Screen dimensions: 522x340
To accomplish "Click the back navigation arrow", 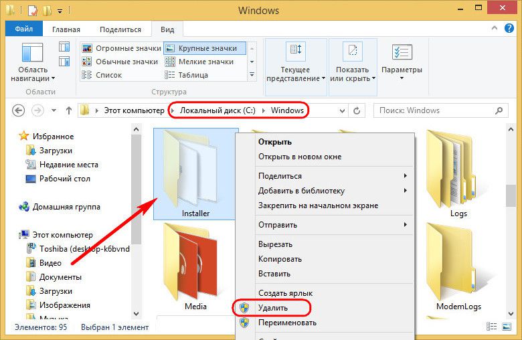I will 19,110.
